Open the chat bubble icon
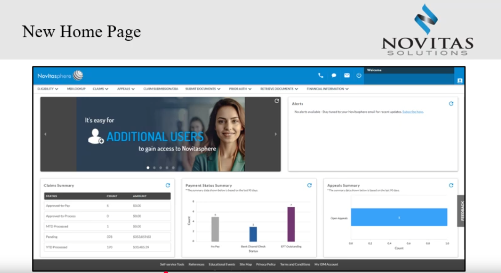 click(x=334, y=75)
